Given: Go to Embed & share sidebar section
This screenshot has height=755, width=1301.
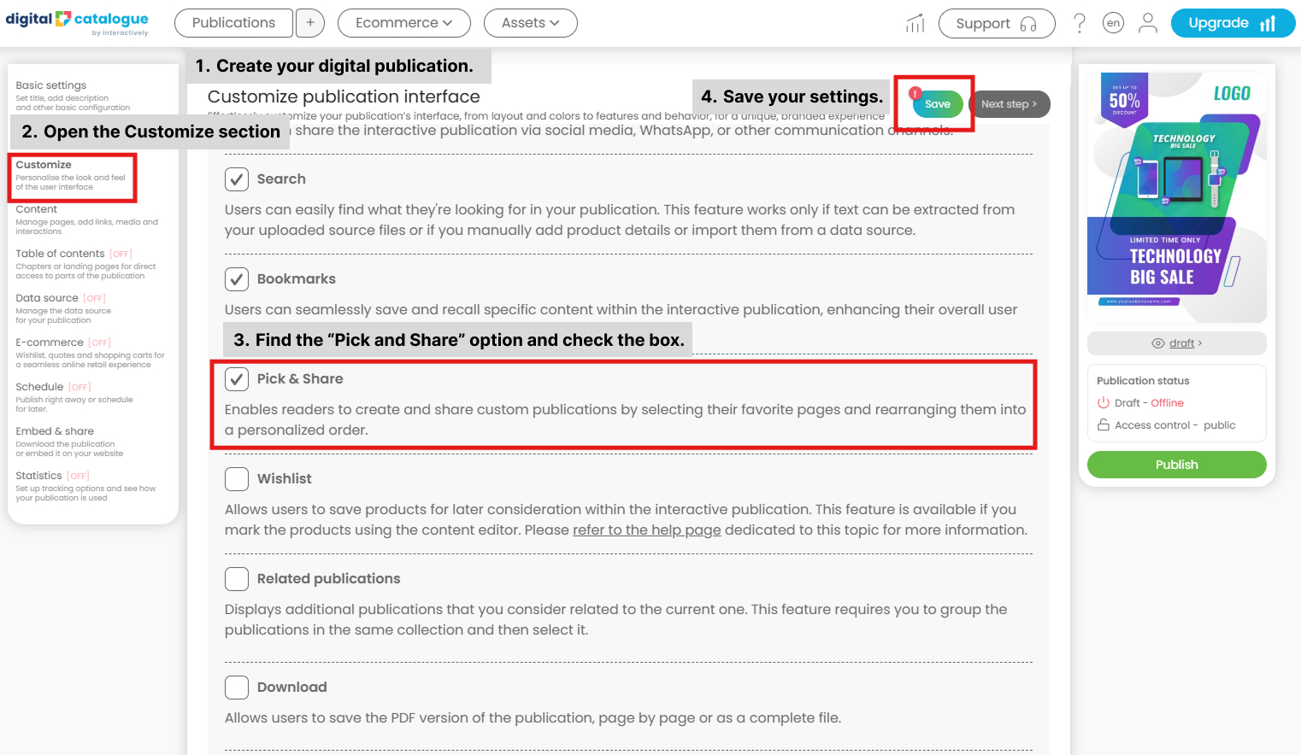Looking at the screenshot, I should click(x=55, y=431).
